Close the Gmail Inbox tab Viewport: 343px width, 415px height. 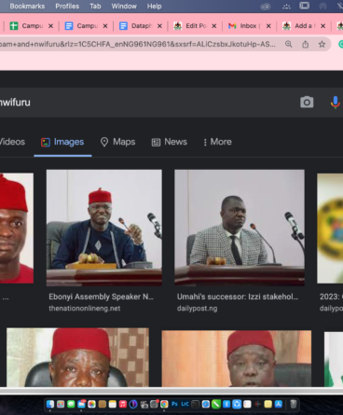268,26
